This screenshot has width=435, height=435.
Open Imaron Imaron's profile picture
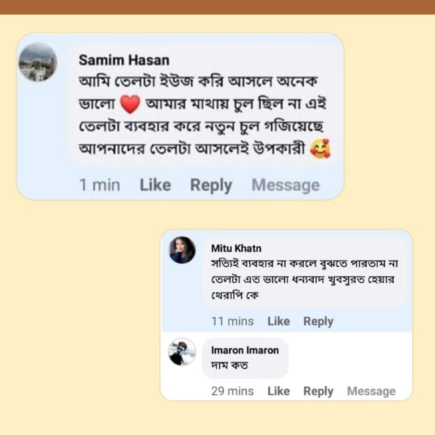click(x=182, y=352)
